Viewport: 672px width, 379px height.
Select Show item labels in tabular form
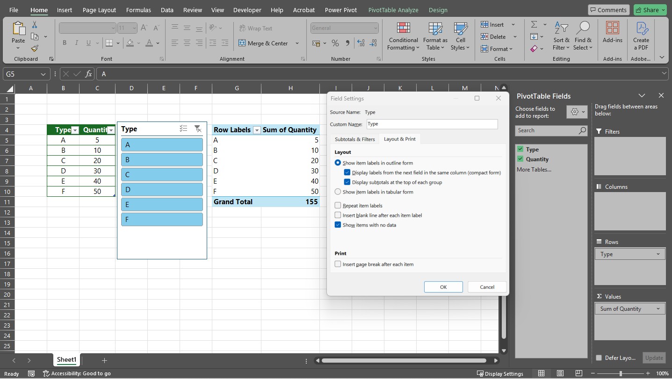(x=338, y=192)
